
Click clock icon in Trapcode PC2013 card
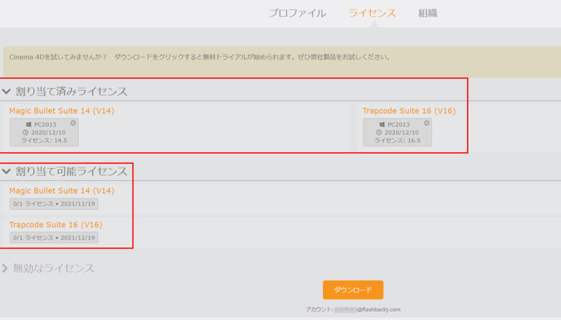click(379, 133)
